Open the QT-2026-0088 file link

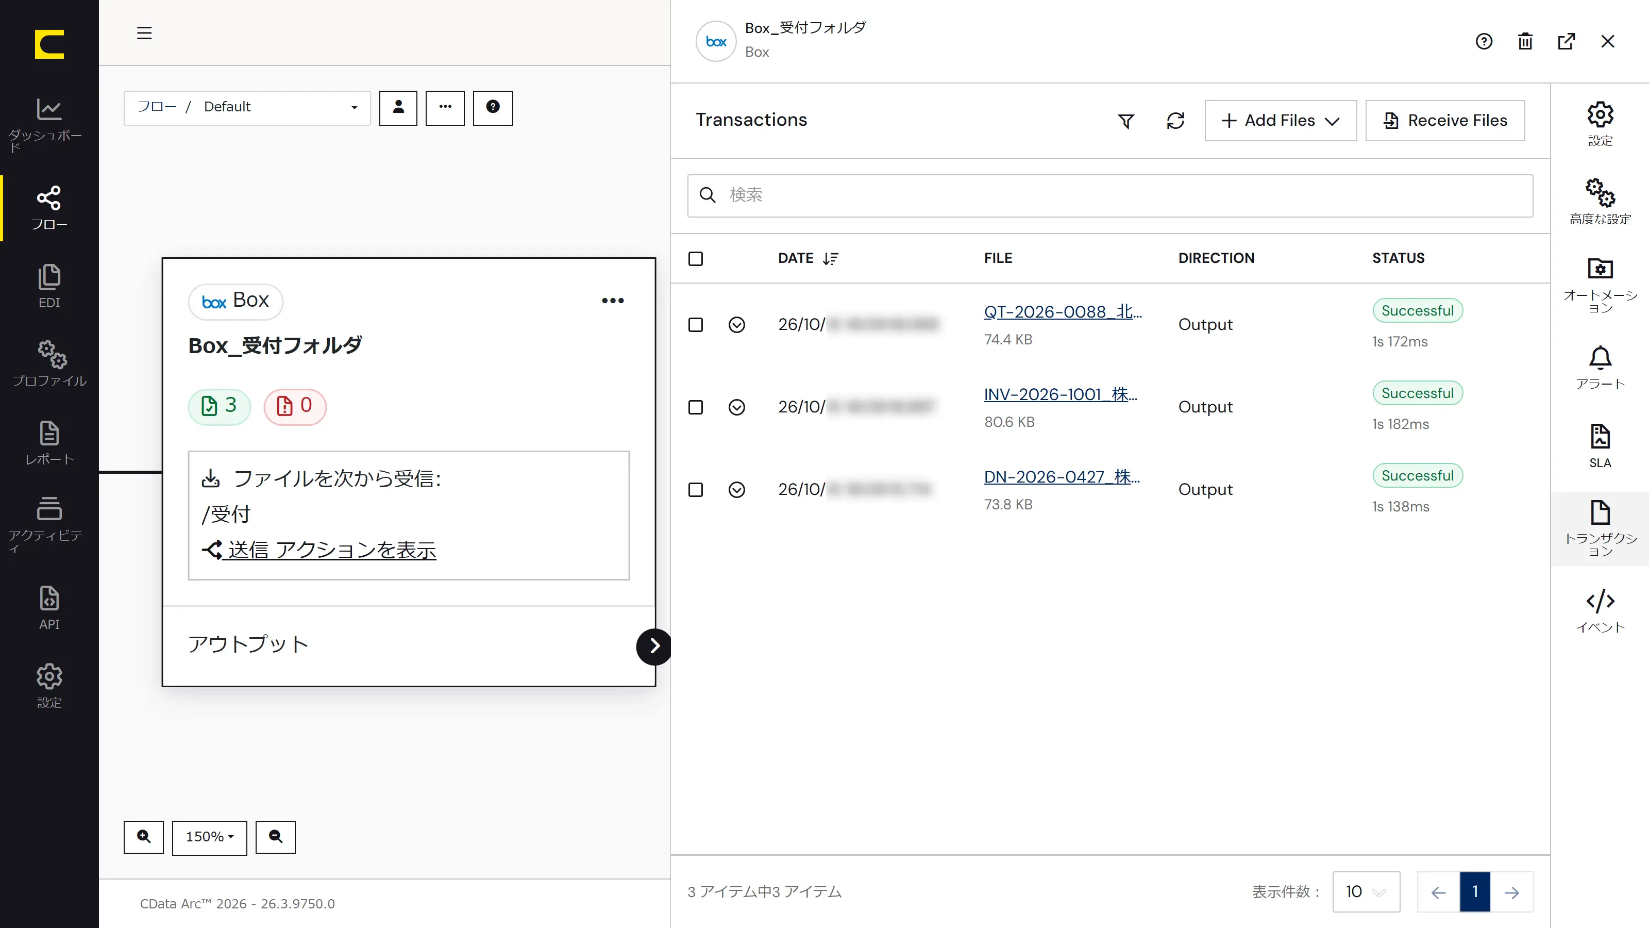coord(1063,312)
